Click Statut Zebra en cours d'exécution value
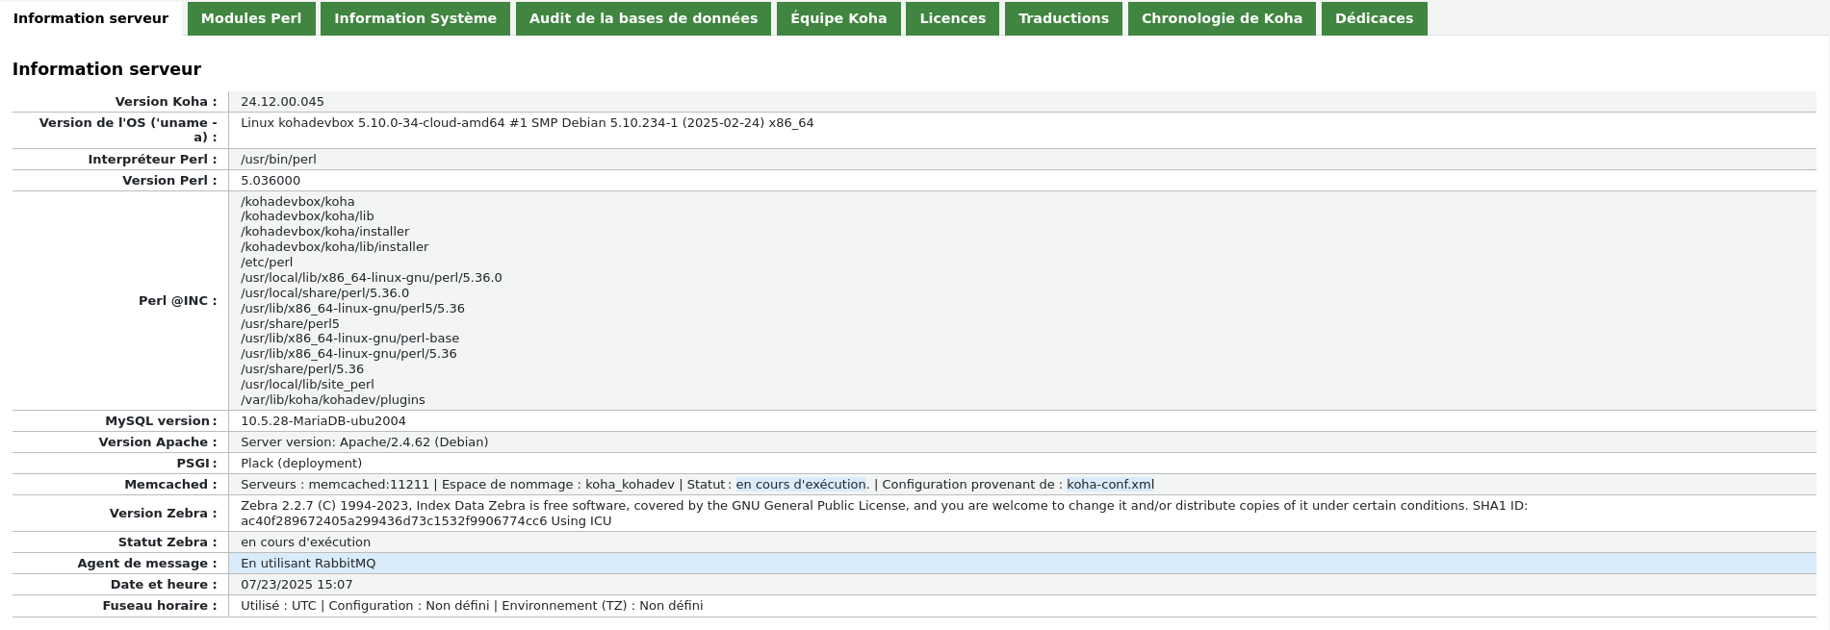The width and height of the screenshot is (1830, 630). [x=305, y=542]
